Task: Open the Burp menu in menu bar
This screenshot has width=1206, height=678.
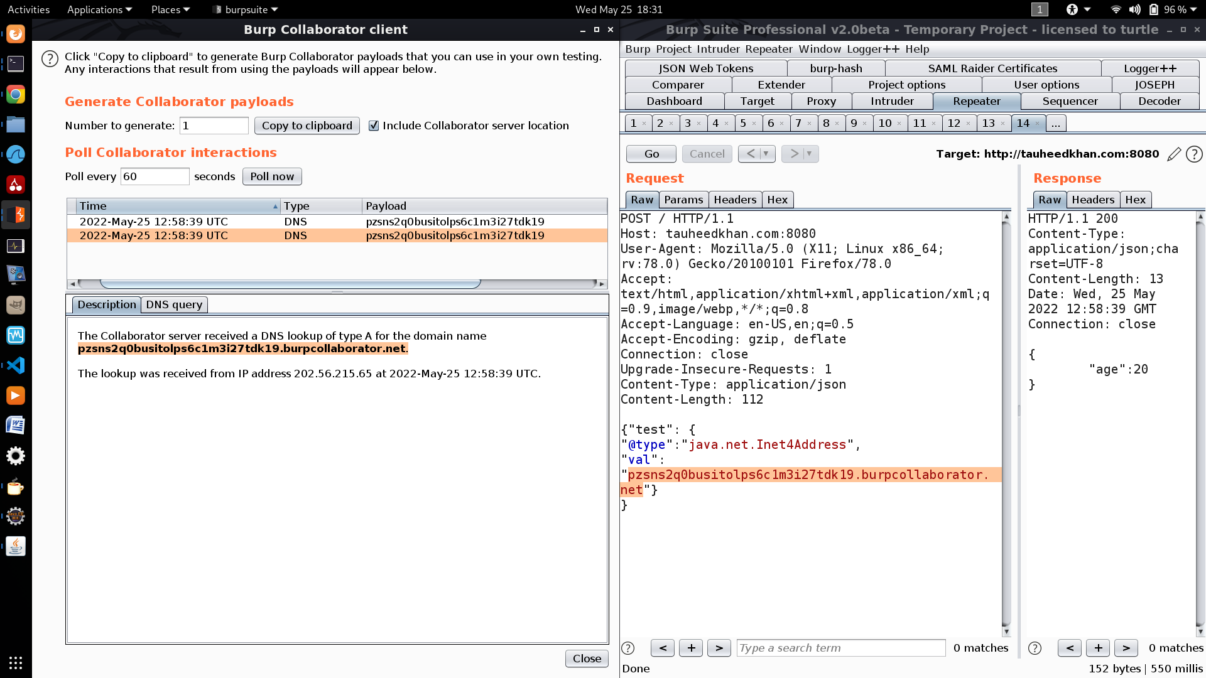Action: (x=638, y=49)
